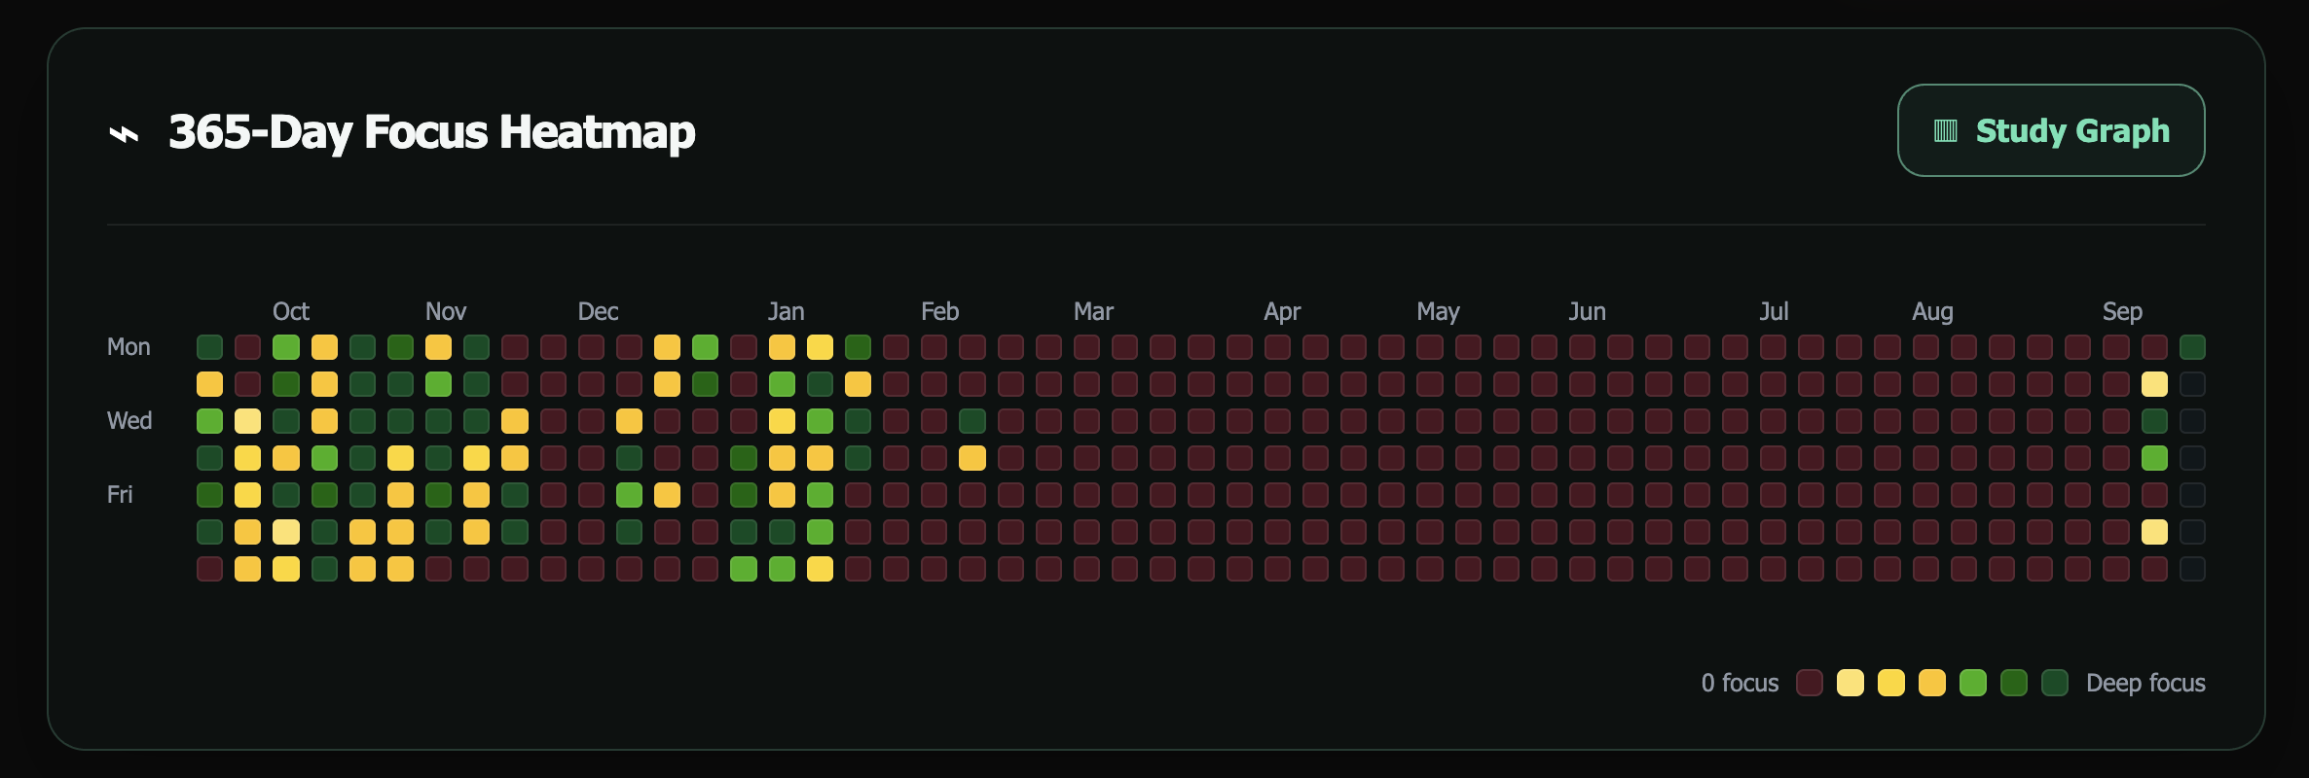This screenshot has height=778, width=2309.
Task: Click the "Jun" month label
Action: click(x=1587, y=311)
